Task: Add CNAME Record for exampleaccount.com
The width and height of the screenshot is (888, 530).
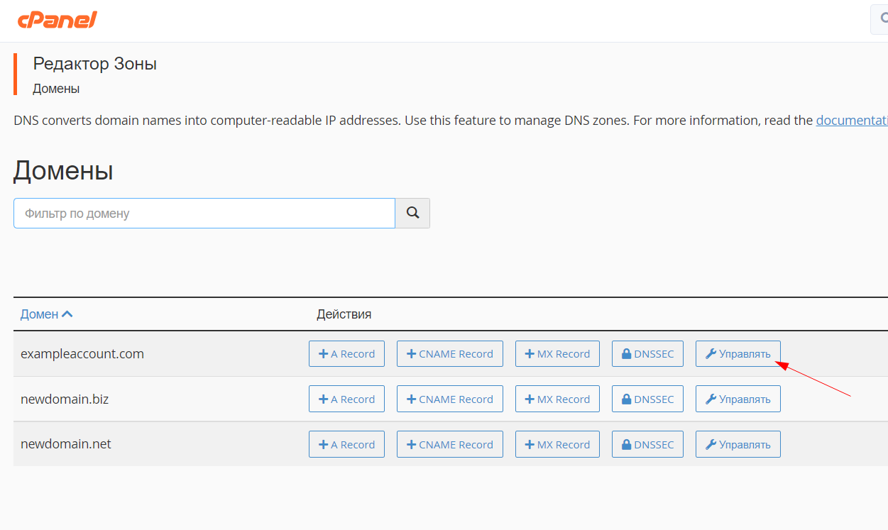Action: 449,354
